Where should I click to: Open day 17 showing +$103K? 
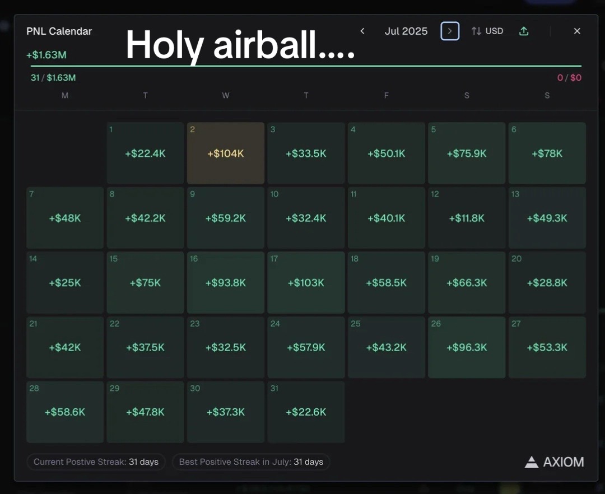click(306, 283)
